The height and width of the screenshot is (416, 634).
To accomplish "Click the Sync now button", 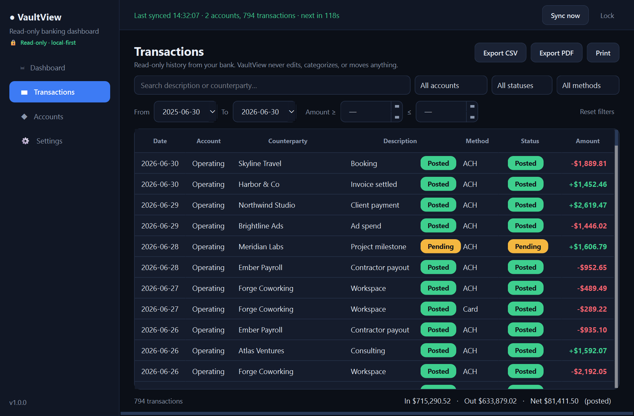I will pos(565,15).
